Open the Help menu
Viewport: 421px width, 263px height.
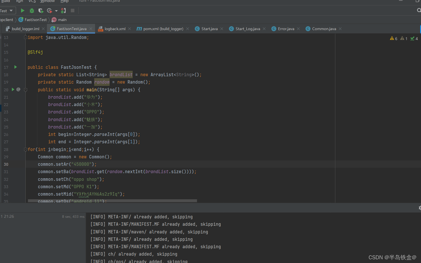pos(65,1)
